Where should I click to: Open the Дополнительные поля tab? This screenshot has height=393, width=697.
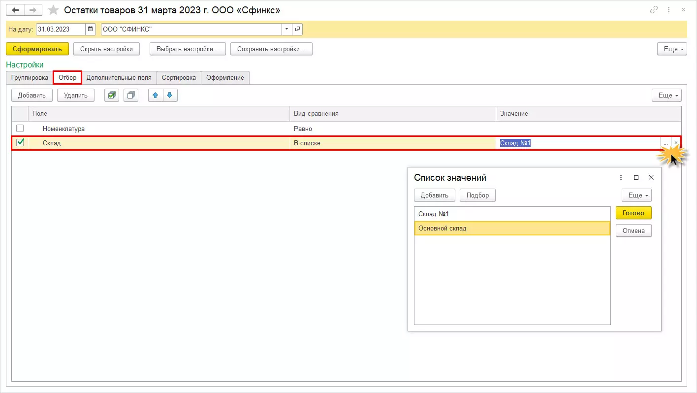[x=119, y=77]
